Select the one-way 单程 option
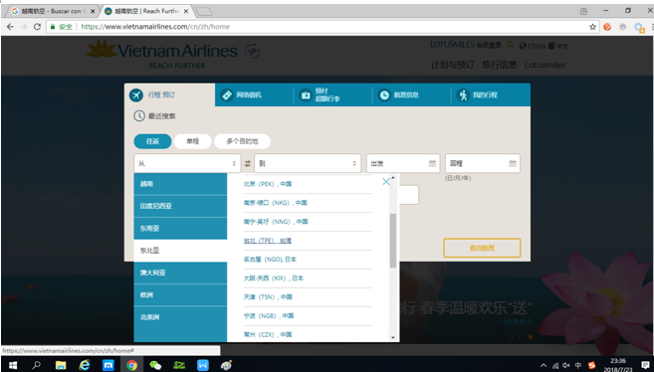 (193, 141)
